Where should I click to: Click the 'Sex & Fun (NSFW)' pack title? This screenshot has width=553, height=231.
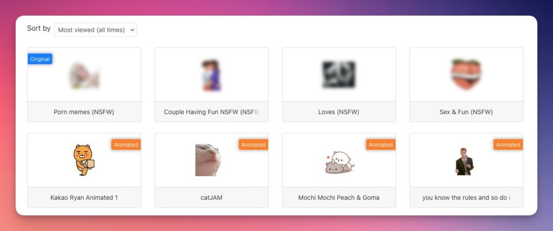tap(466, 112)
